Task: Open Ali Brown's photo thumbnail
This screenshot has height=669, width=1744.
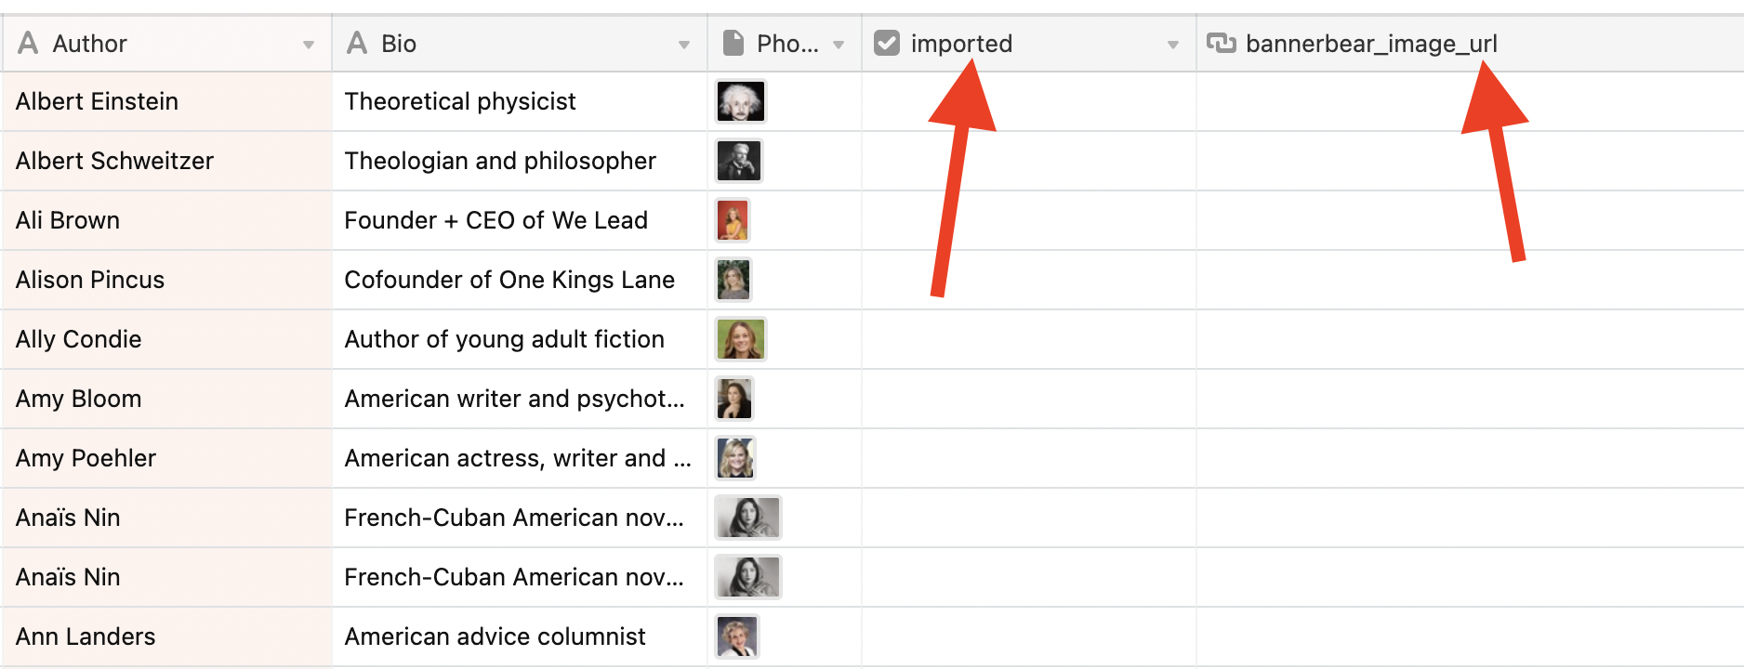Action: click(733, 220)
